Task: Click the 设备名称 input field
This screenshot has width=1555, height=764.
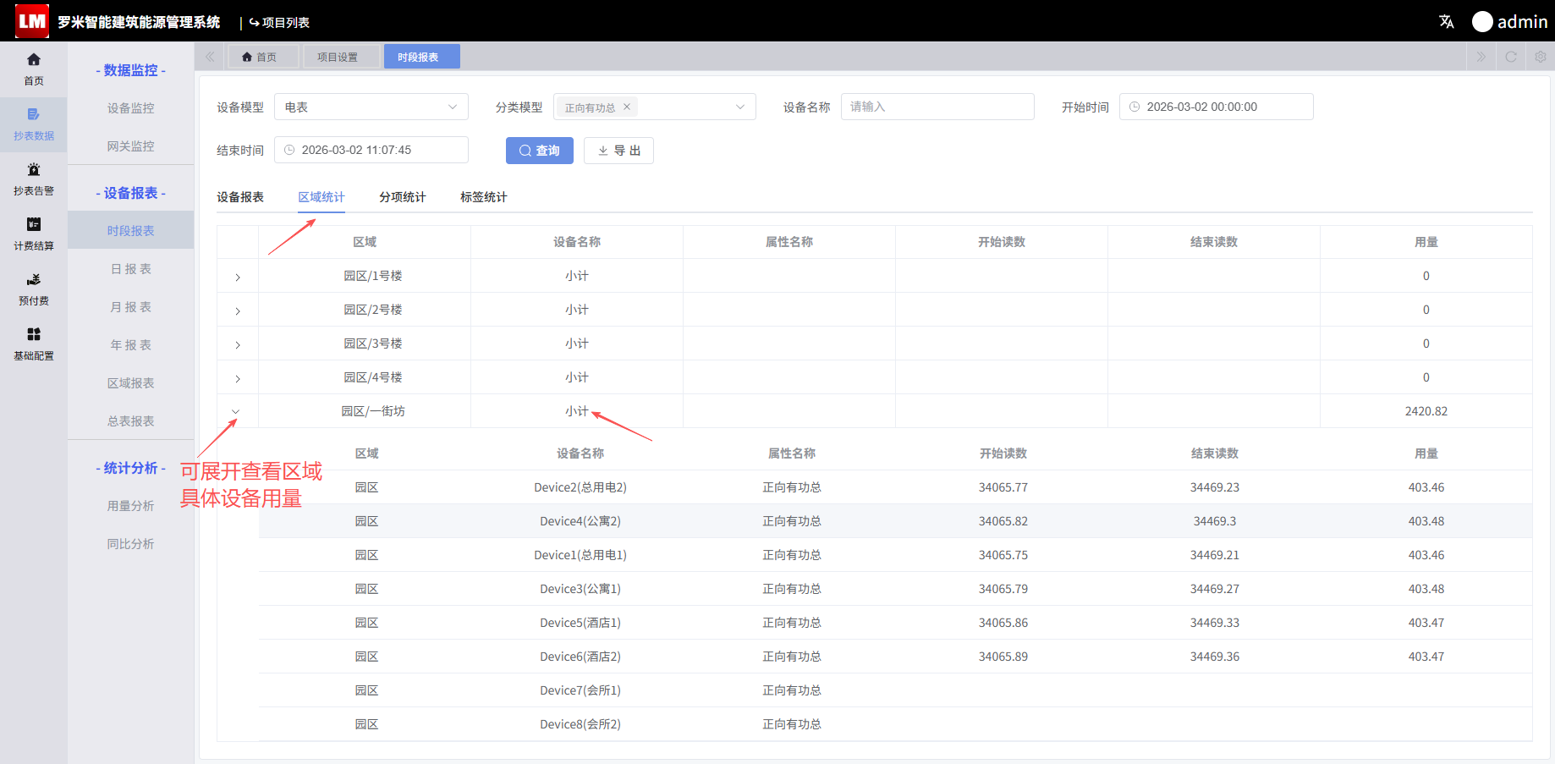Action: click(937, 107)
